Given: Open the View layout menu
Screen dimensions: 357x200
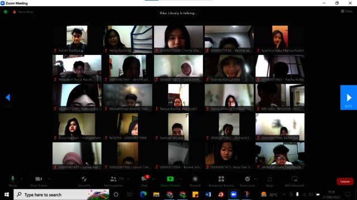Looking at the screenshot, I should 346,11.
